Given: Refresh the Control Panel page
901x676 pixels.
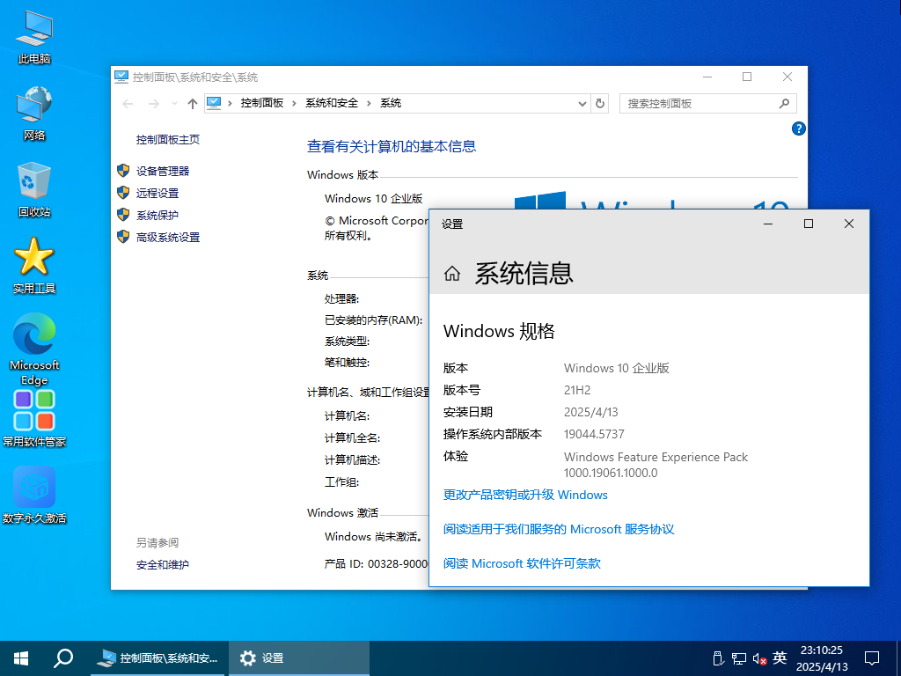Looking at the screenshot, I should pyautogui.click(x=600, y=104).
